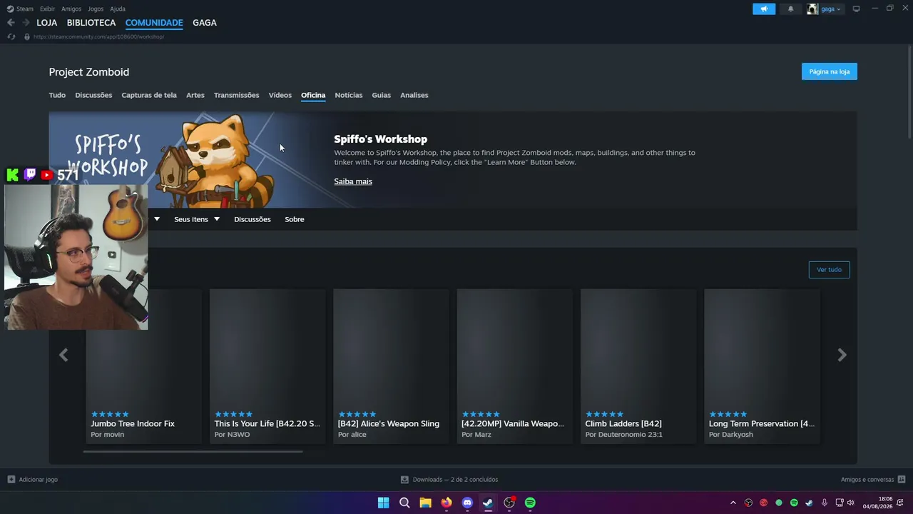This screenshot has height=514, width=913.
Task: Open the Jogos menu
Action: pos(96,9)
